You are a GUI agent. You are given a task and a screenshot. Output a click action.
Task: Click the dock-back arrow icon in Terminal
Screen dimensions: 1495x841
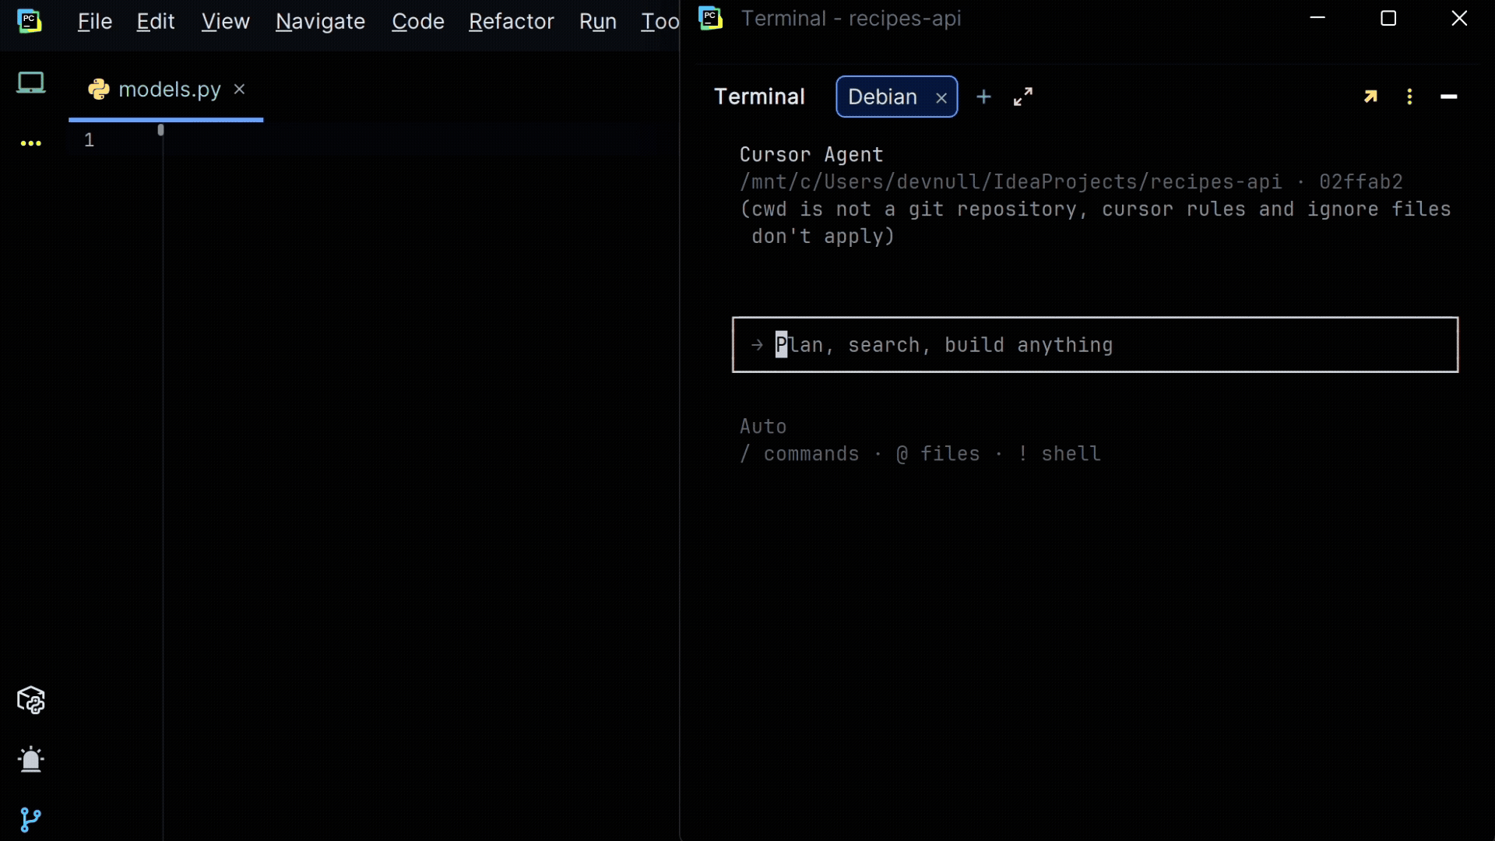[x=1370, y=97]
